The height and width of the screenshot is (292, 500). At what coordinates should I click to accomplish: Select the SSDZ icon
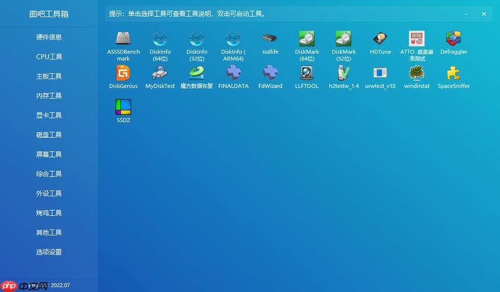point(123,107)
